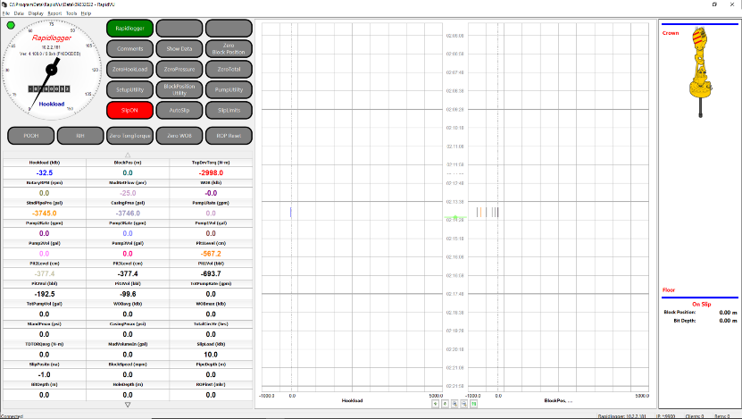Open the PumpUtility button
742x419 pixels.
click(229, 88)
